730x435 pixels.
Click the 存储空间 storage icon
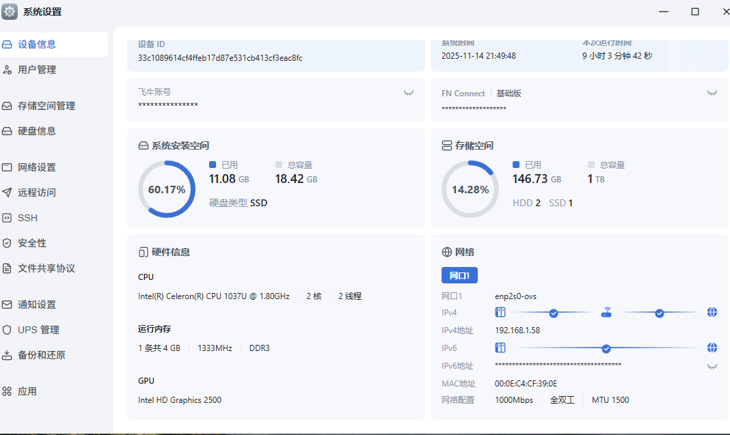pyautogui.click(x=447, y=145)
